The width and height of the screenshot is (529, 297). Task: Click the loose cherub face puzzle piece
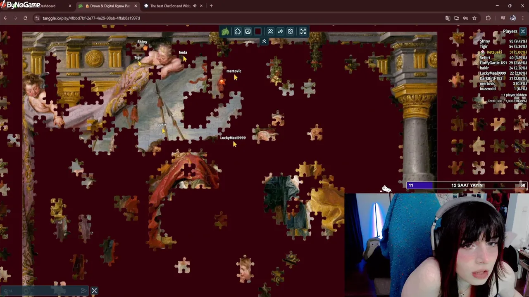coord(245,269)
